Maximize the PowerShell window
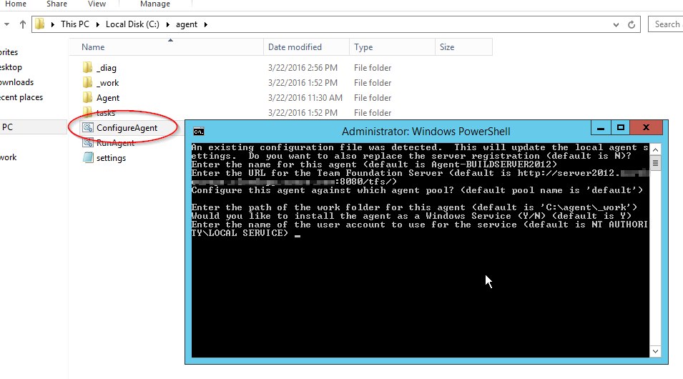 (621, 128)
